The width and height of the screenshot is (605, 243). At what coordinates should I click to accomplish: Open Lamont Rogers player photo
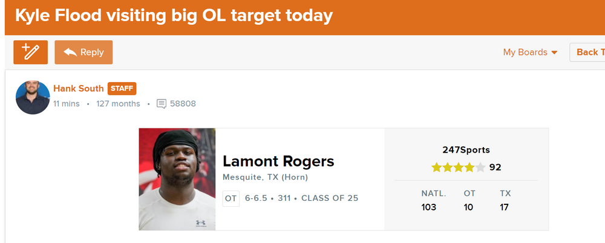177,179
